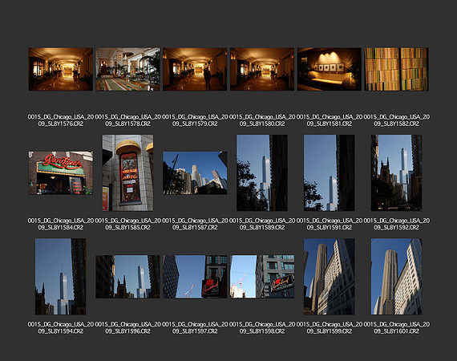457x361 pixels.
Task: Open landscape tower photo 5L8Y1596.CR2
Action: click(x=127, y=277)
